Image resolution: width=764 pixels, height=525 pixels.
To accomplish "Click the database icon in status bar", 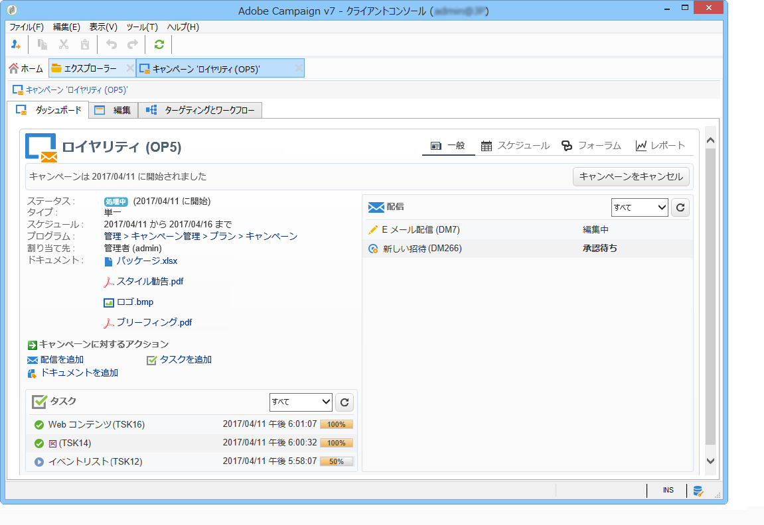I will (698, 491).
